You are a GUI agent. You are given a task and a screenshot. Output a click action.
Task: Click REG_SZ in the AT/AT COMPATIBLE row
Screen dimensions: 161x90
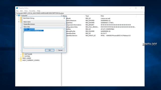click(x=88, y=29)
